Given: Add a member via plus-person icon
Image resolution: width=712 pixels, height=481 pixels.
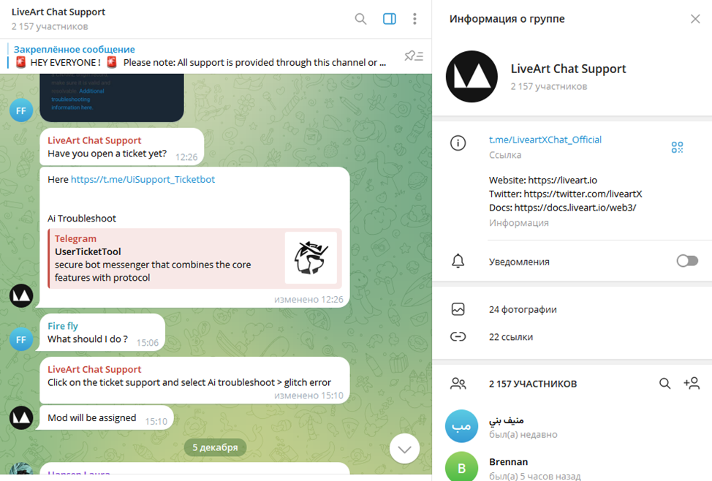Looking at the screenshot, I should pos(692,383).
